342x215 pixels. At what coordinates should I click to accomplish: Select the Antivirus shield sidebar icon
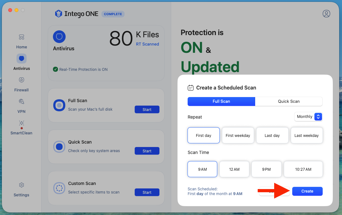tap(21, 58)
